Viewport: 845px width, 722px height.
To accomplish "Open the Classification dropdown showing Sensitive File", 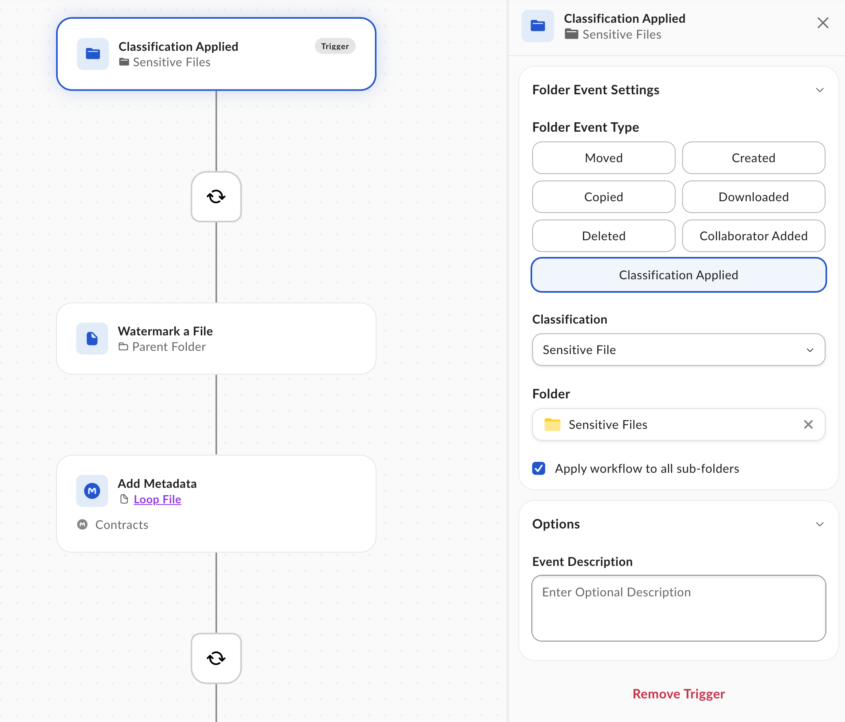I will [678, 350].
